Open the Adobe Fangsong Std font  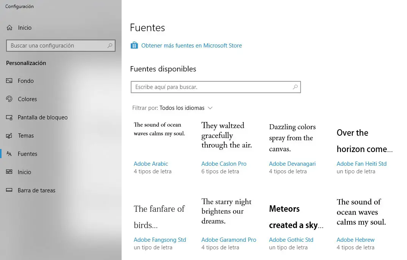tap(160, 240)
